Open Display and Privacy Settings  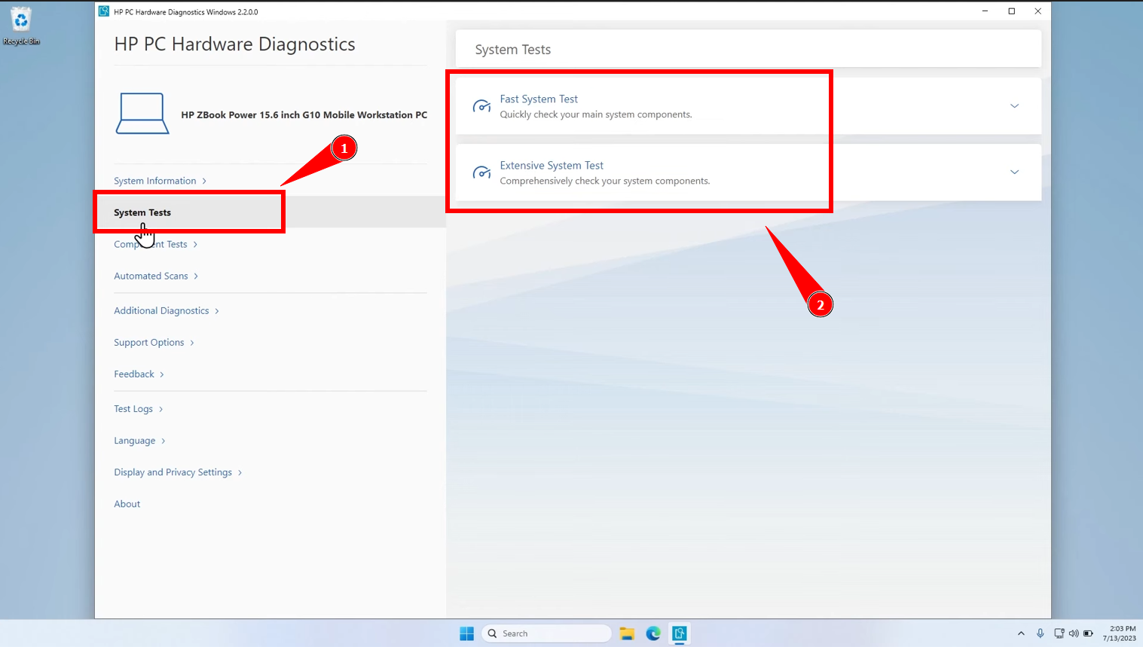pos(173,472)
